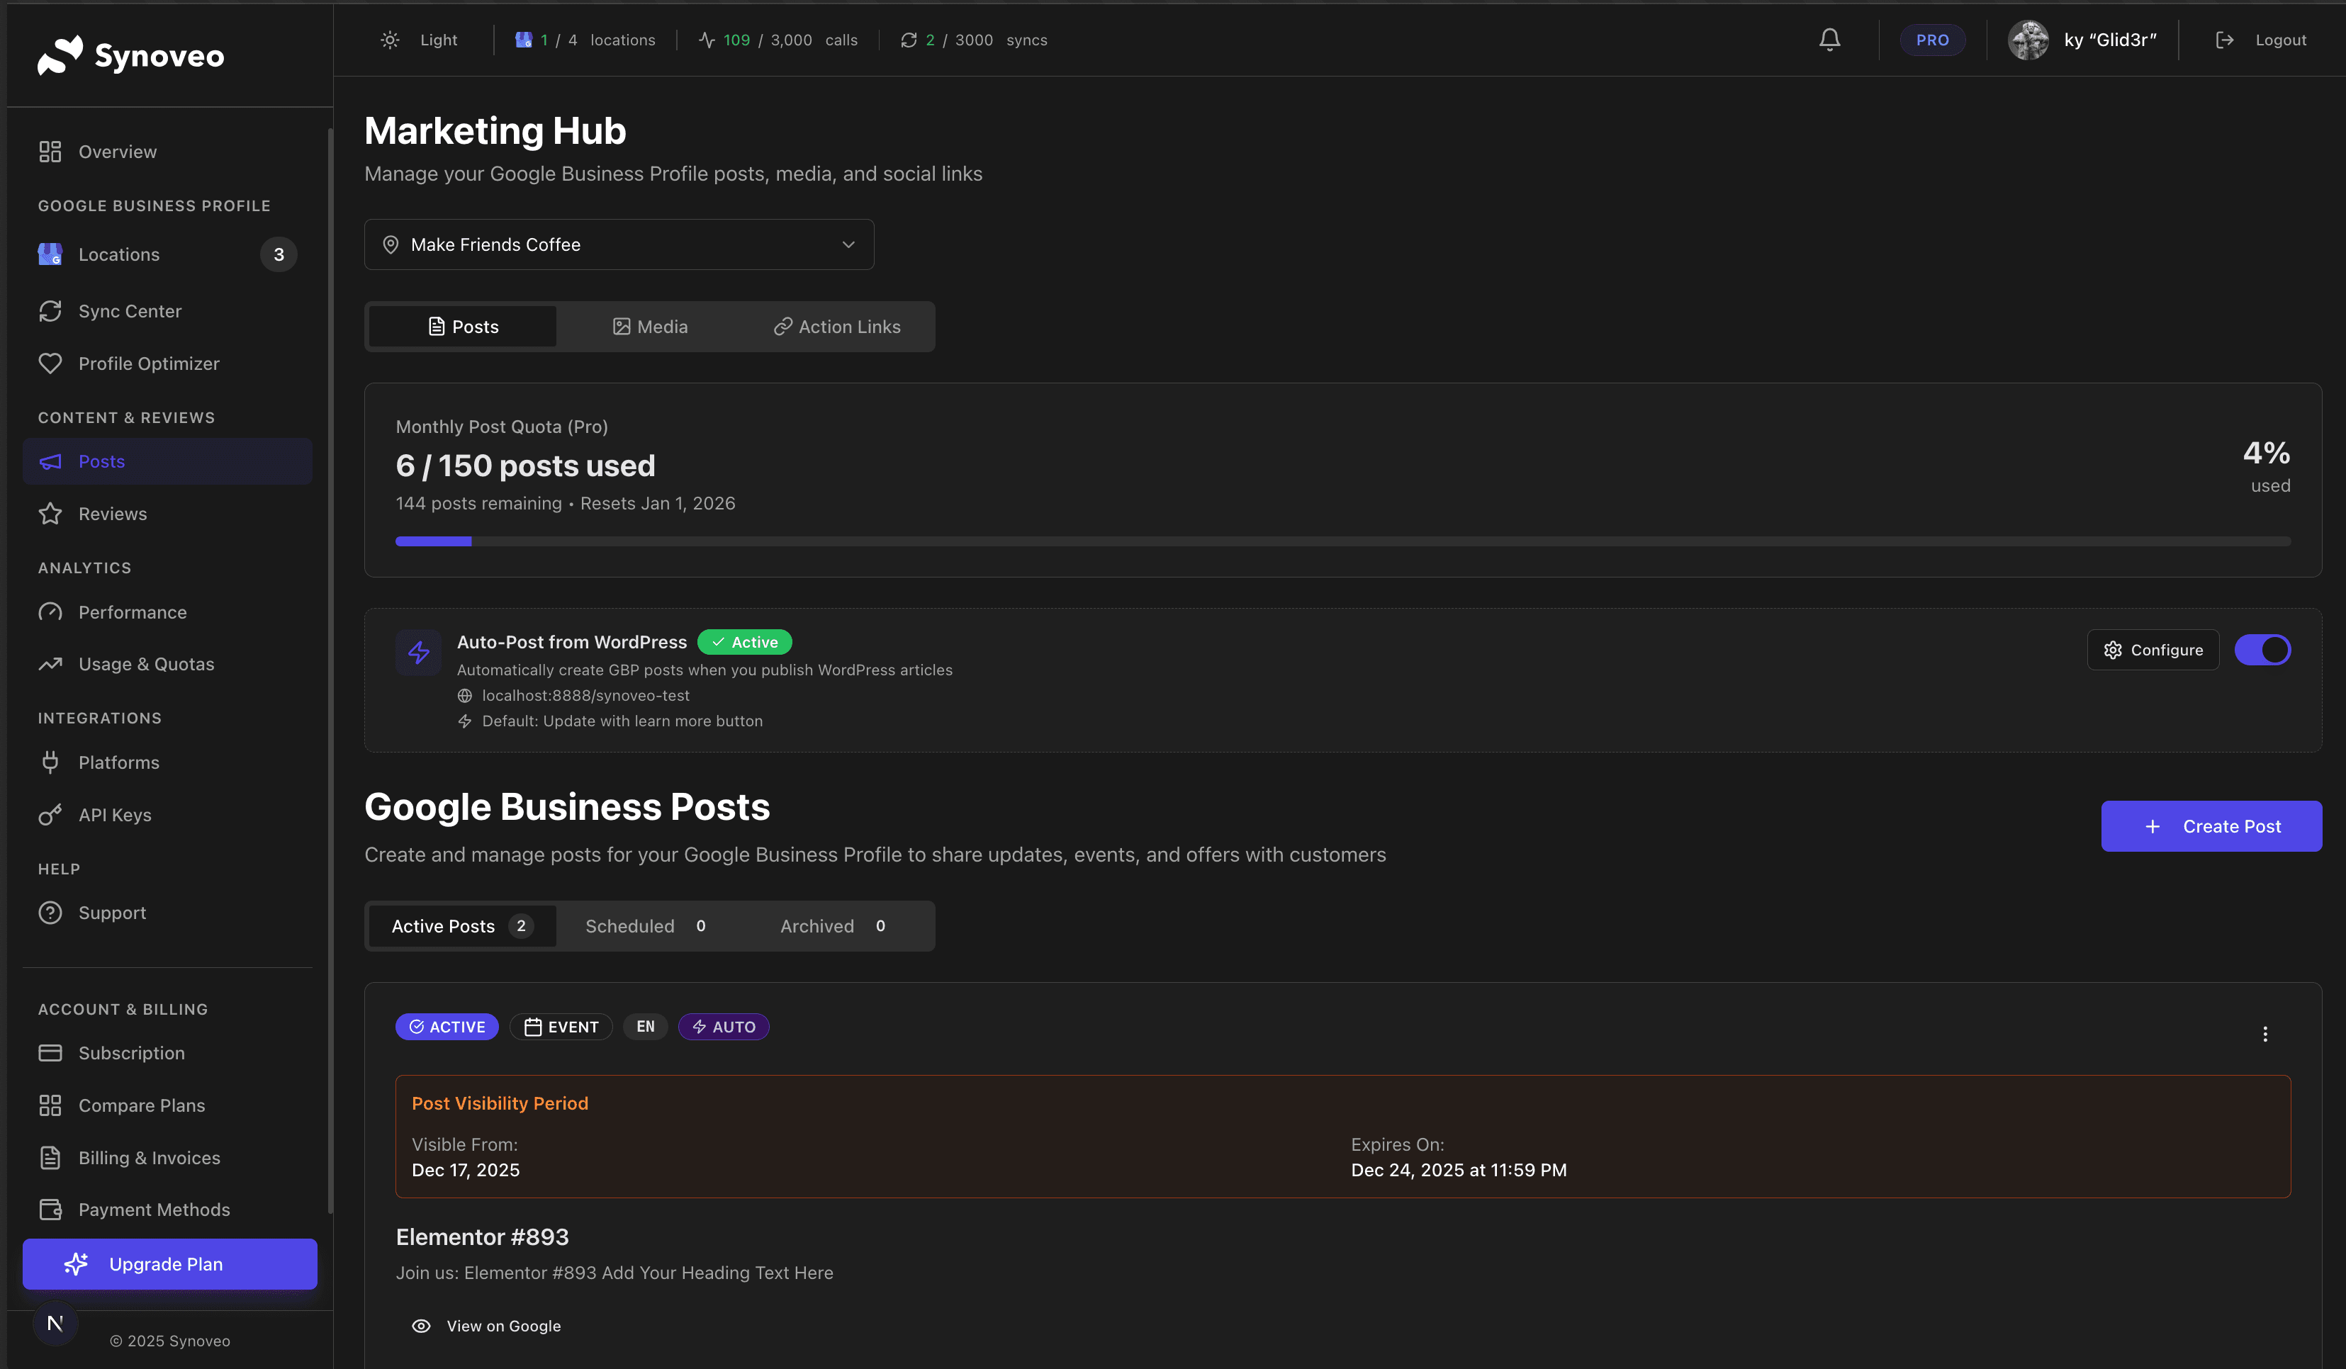
Task: Click the AUTO badge on the post
Action: coord(724,1027)
